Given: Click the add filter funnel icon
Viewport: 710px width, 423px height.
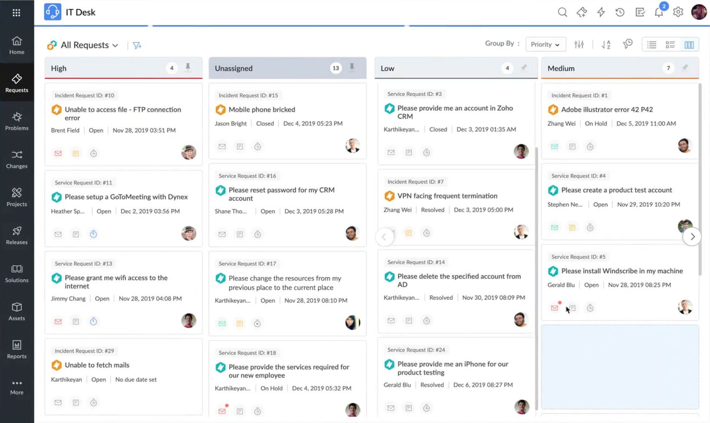Looking at the screenshot, I should click(x=137, y=45).
